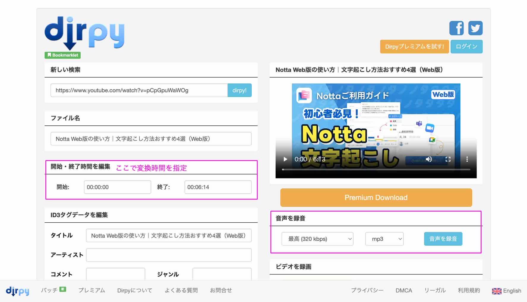
Task: Open the プレミアム footer link
Action: [92, 290]
